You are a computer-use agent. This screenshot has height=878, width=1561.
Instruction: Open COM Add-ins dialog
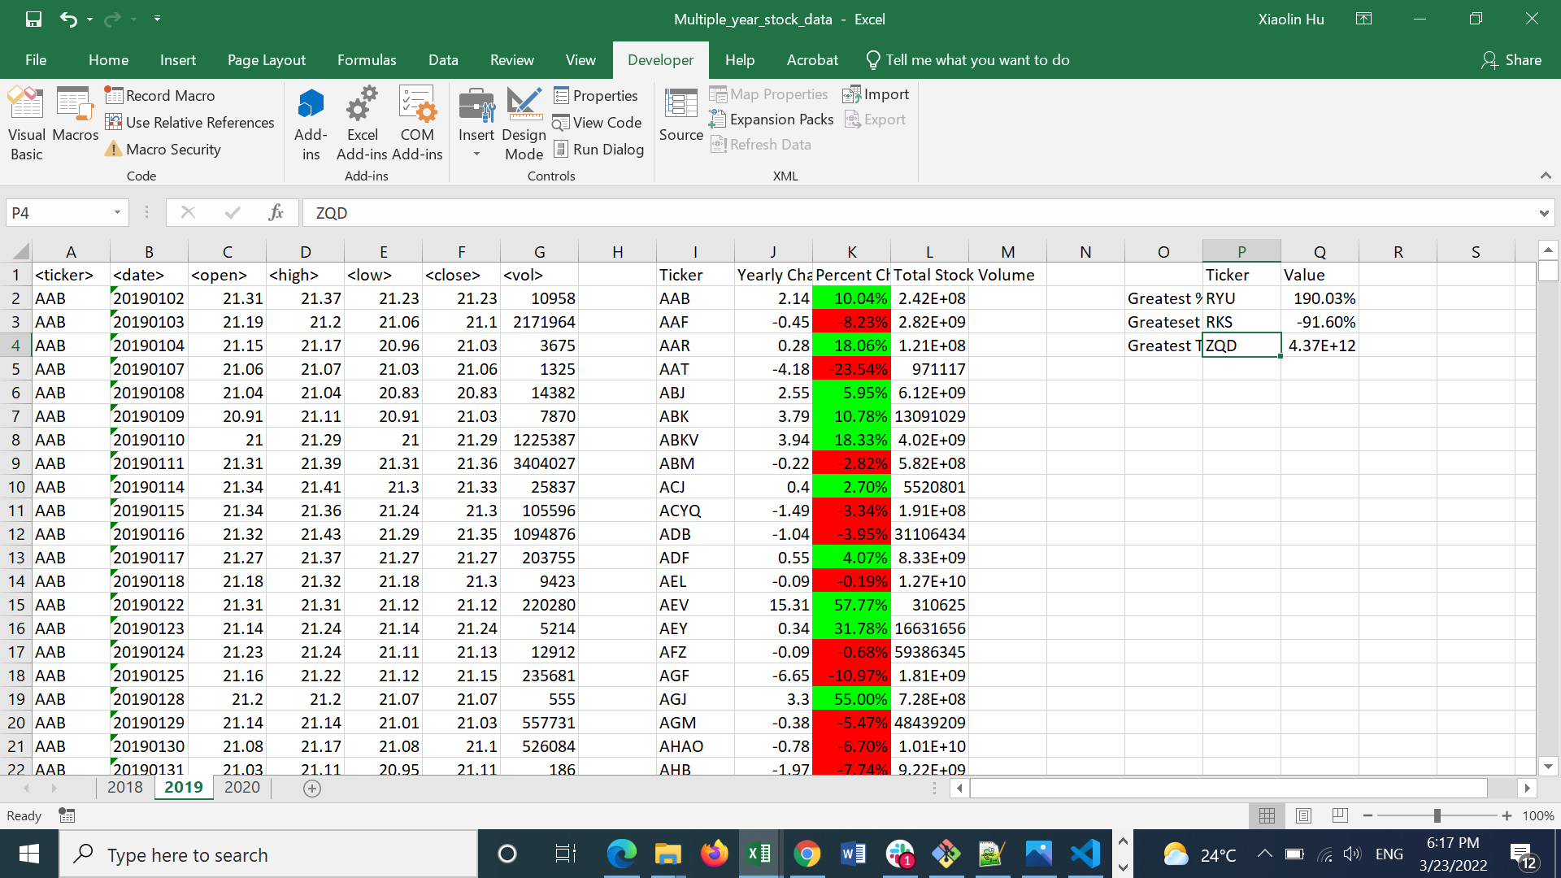click(x=417, y=124)
